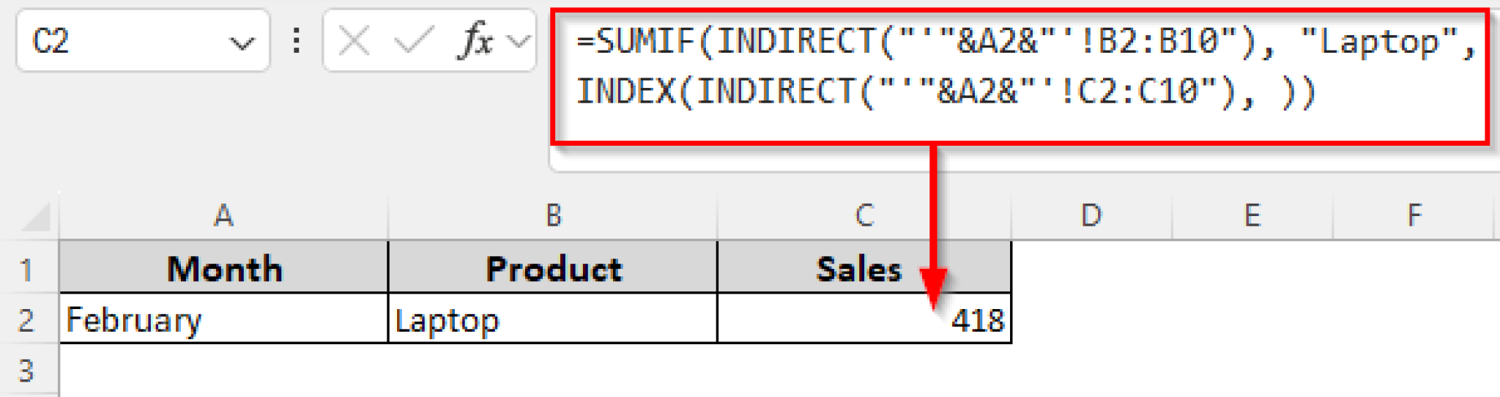This screenshot has width=1500, height=397.
Task: Click cell A2 containing February
Action: coord(223,319)
